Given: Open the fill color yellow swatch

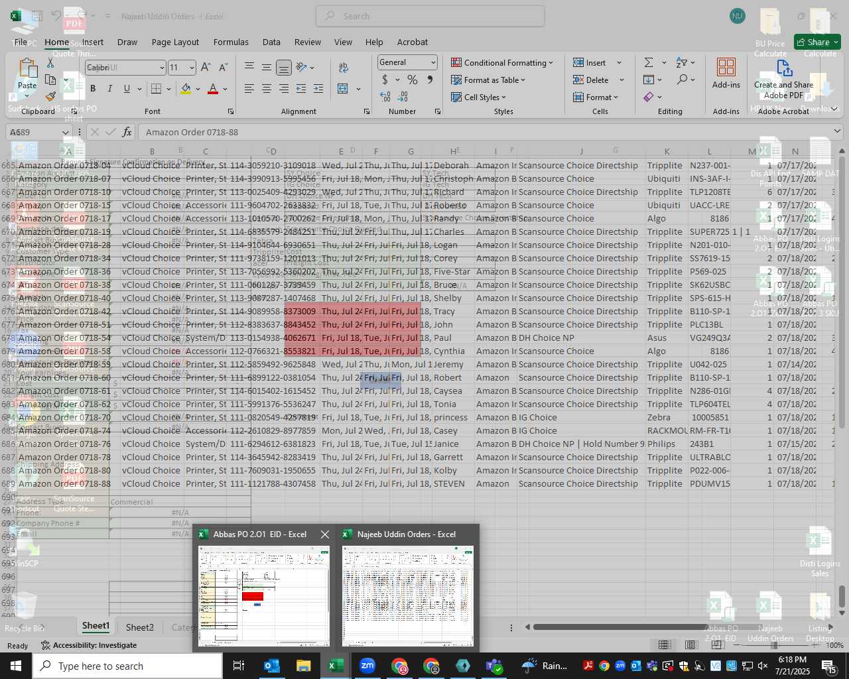Looking at the screenshot, I should point(186,89).
